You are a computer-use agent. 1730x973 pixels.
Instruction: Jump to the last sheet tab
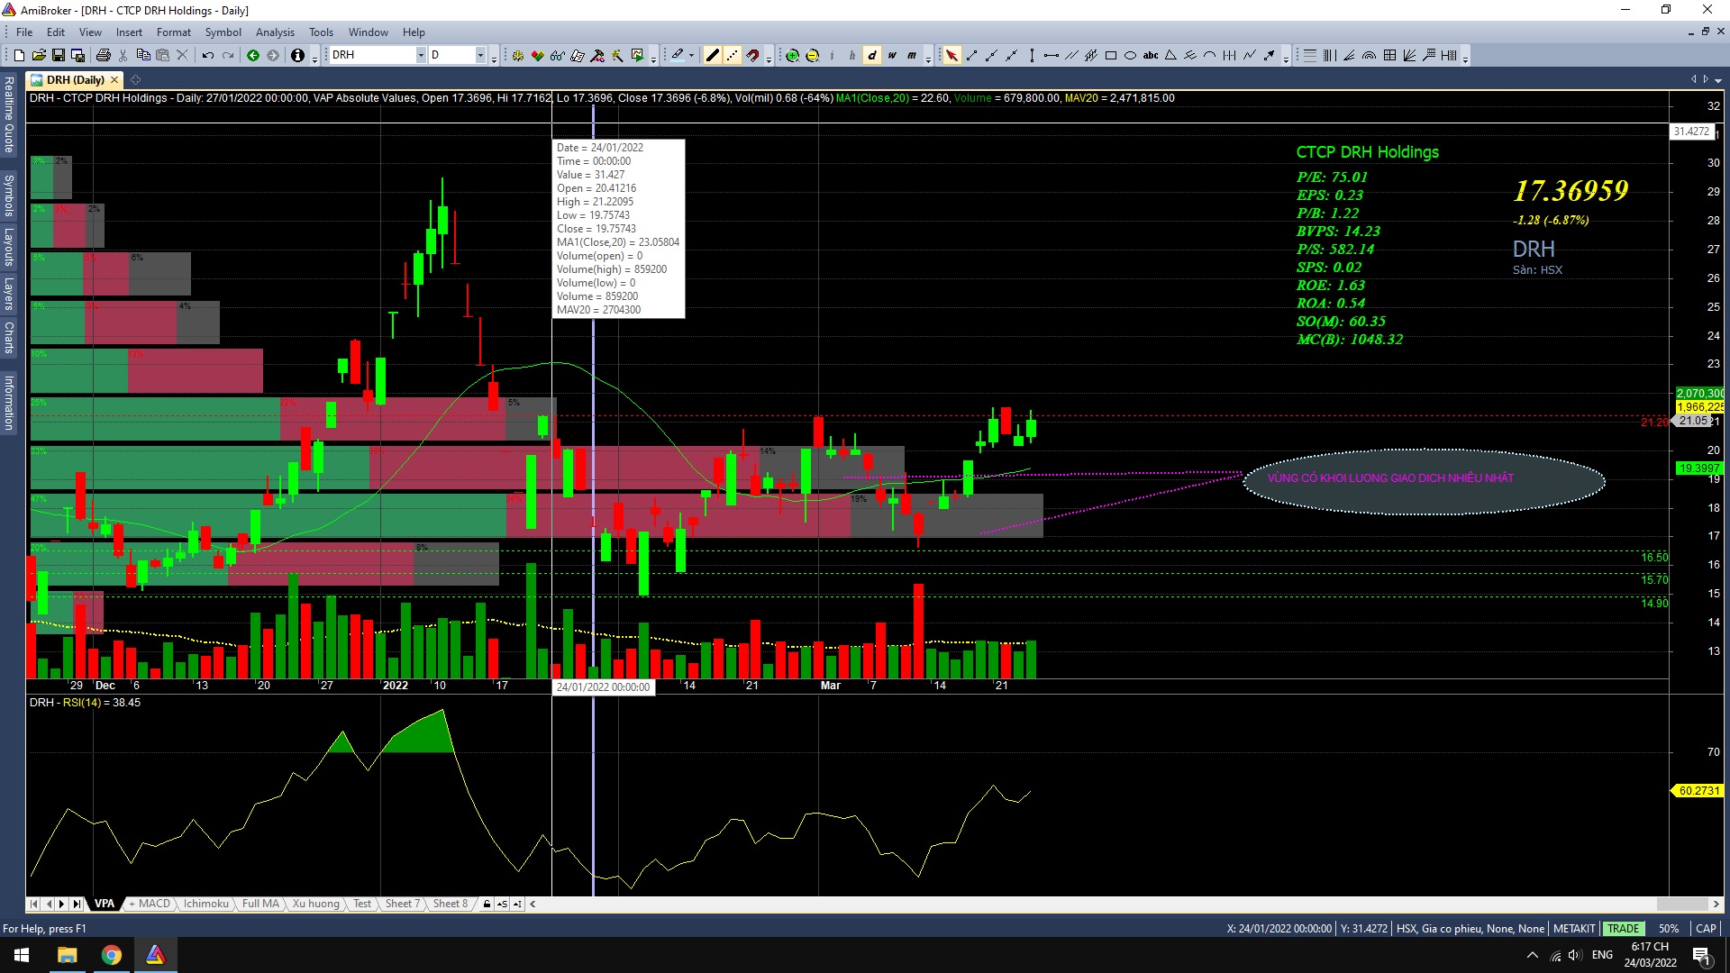[x=77, y=904]
